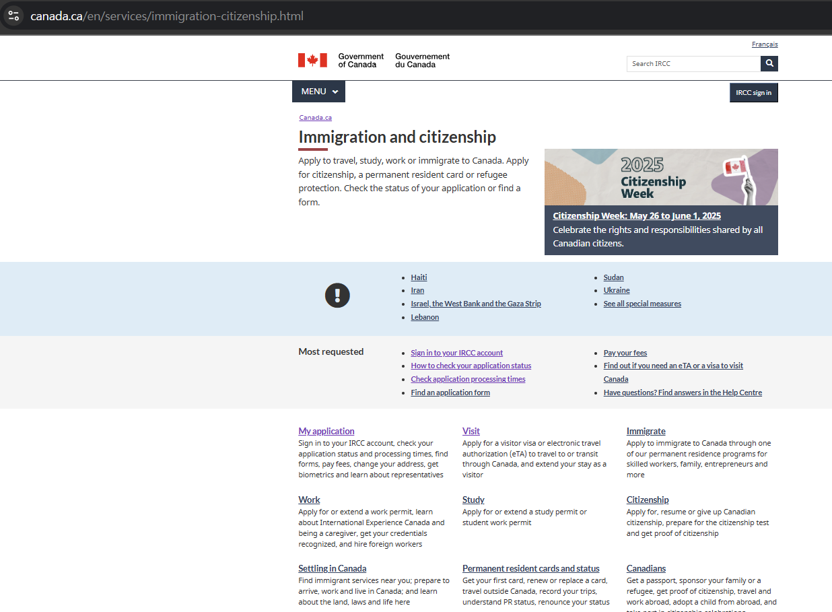The image size is (832, 612).
Task: Open the Canada.ca breadcrumb link
Action: click(315, 117)
